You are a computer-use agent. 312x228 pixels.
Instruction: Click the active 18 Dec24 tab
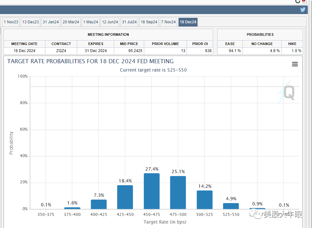(188, 22)
